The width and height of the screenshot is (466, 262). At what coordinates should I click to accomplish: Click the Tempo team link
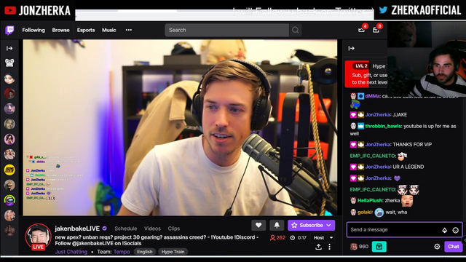(x=122, y=252)
